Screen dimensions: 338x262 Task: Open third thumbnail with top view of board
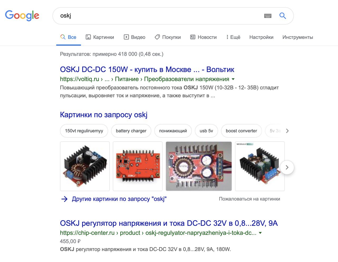(x=199, y=166)
